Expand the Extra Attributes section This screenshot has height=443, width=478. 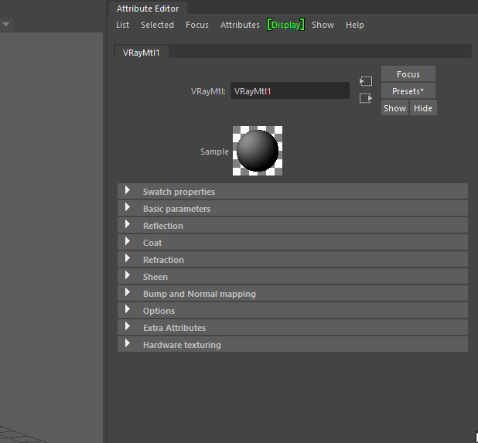[x=292, y=328]
